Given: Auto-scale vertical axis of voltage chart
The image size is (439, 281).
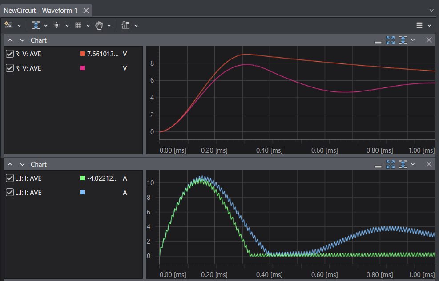Looking at the screenshot, I should [x=403, y=40].
